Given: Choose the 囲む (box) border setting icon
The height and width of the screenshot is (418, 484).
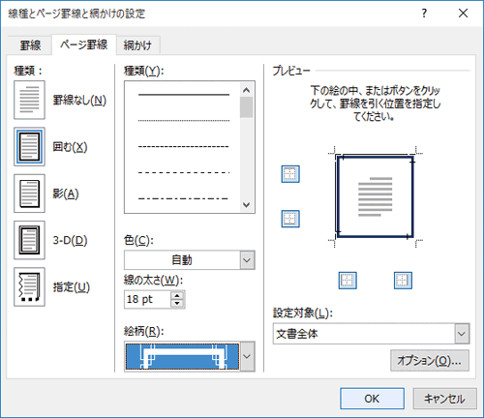Looking at the screenshot, I should click(29, 147).
